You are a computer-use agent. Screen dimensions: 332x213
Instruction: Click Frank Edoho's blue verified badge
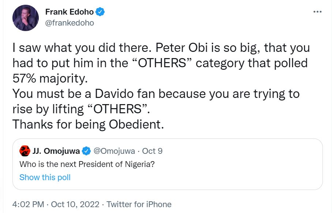100,12
